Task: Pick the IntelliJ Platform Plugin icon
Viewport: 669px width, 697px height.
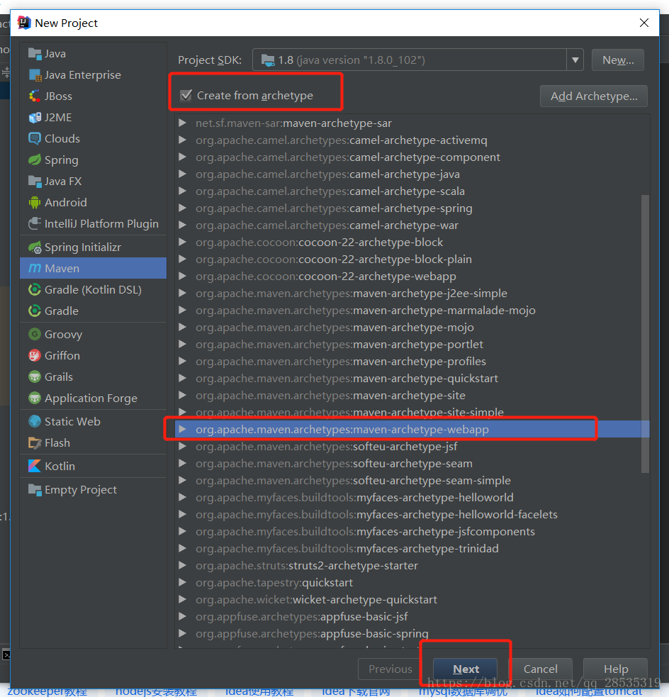Action: tap(35, 223)
